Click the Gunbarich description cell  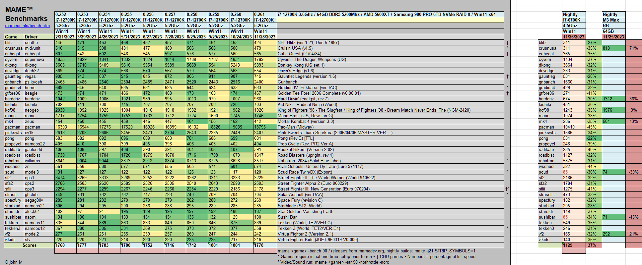(x=391, y=82)
